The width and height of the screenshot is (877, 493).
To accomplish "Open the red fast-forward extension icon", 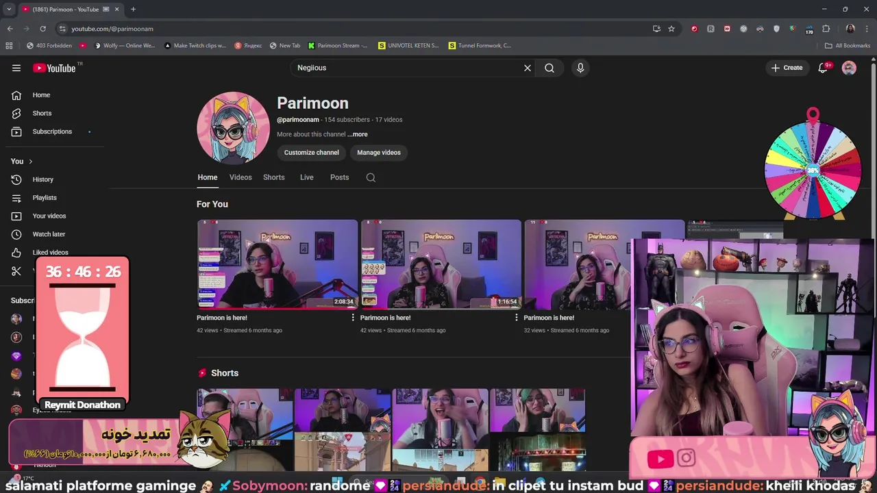I will (x=727, y=29).
